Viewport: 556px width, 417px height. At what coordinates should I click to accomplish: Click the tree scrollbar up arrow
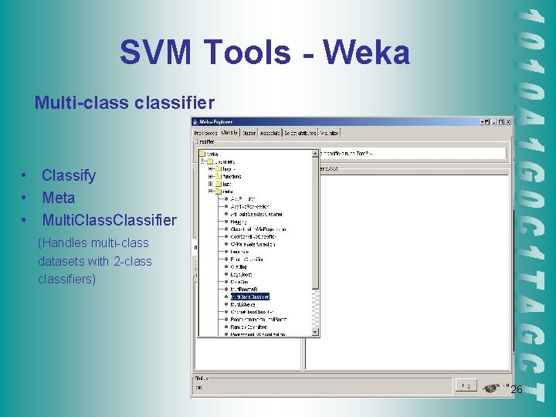click(x=315, y=154)
